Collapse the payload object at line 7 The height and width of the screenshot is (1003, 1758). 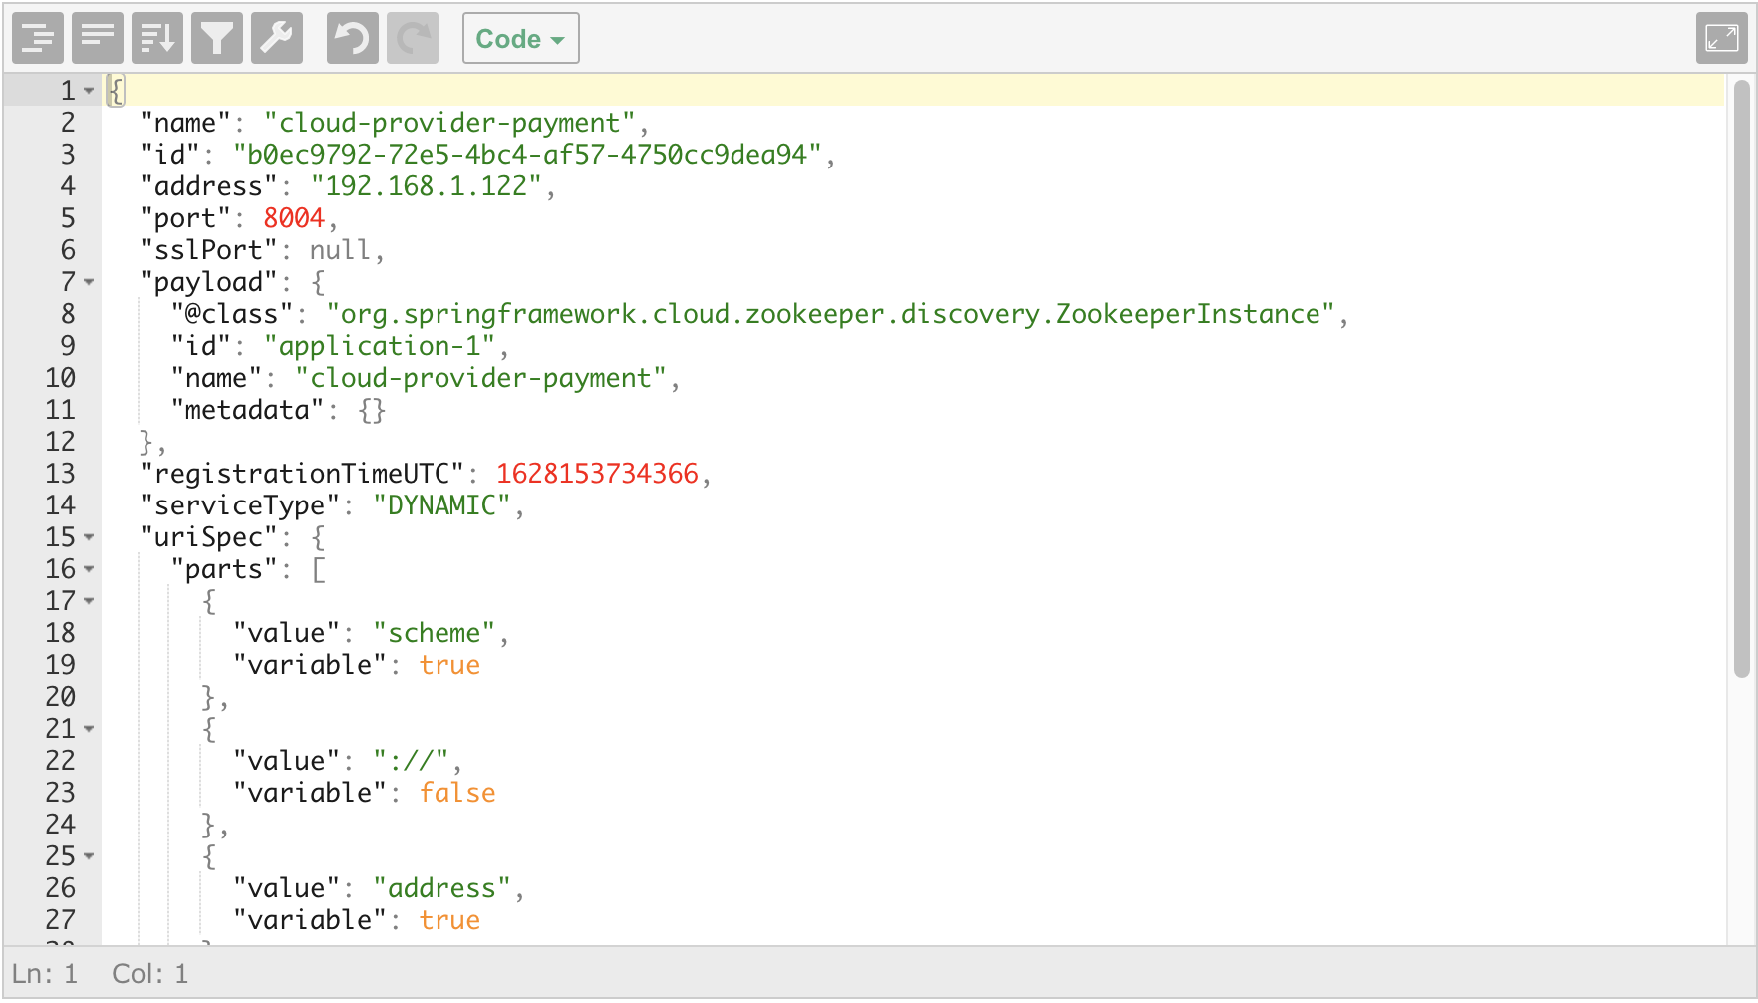click(x=89, y=282)
